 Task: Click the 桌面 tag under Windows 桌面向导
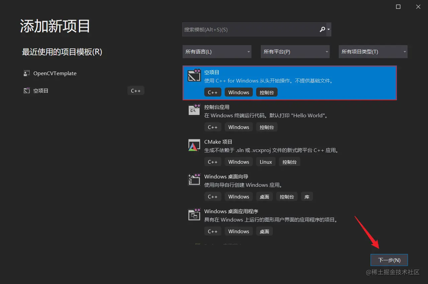pyautogui.click(x=264, y=196)
